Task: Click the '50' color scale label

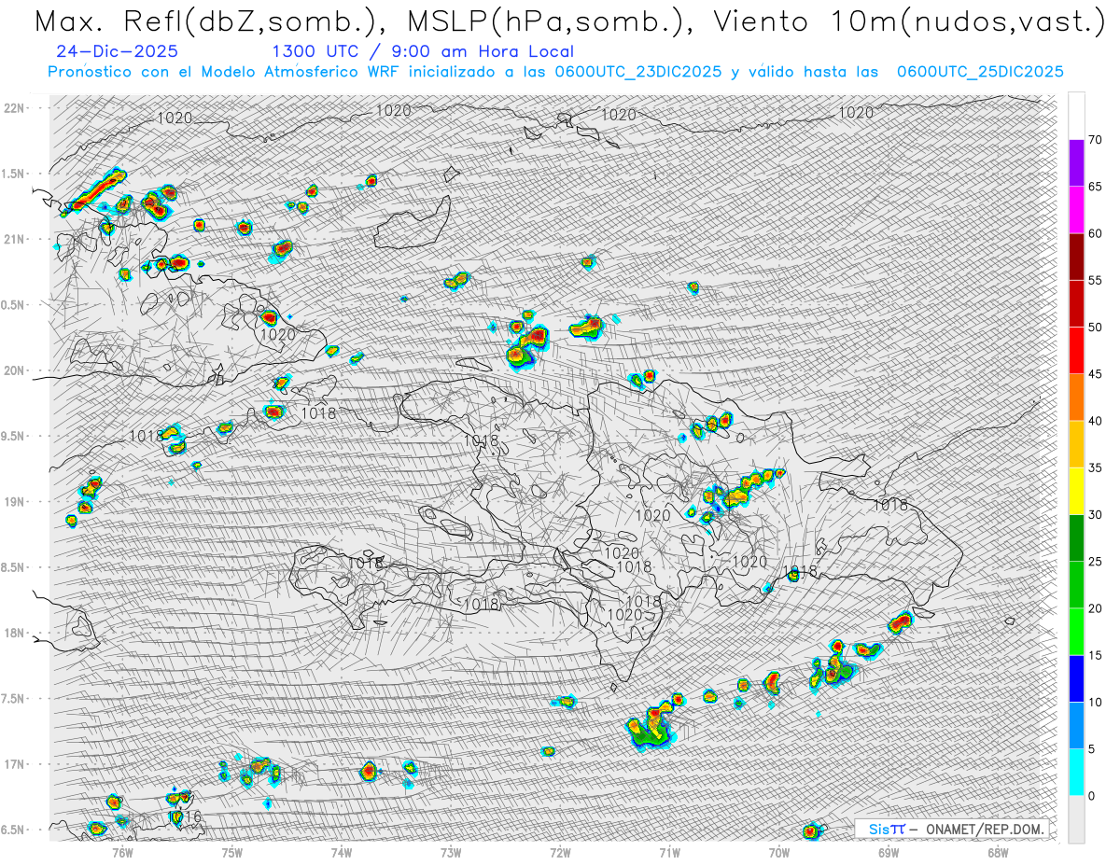Action: pos(1095,328)
